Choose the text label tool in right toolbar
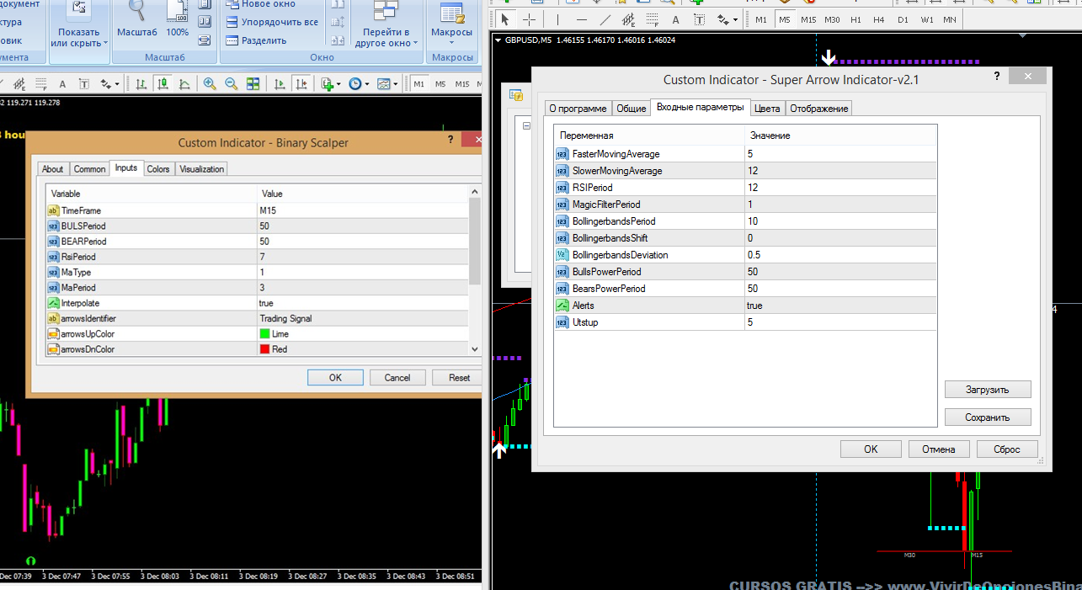This screenshot has width=1082, height=590. [x=700, y=19]
